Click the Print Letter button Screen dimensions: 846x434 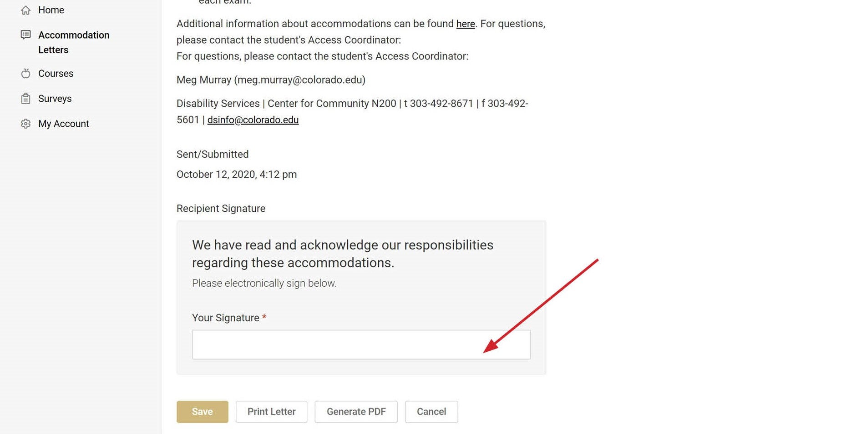tap(272, 412)
